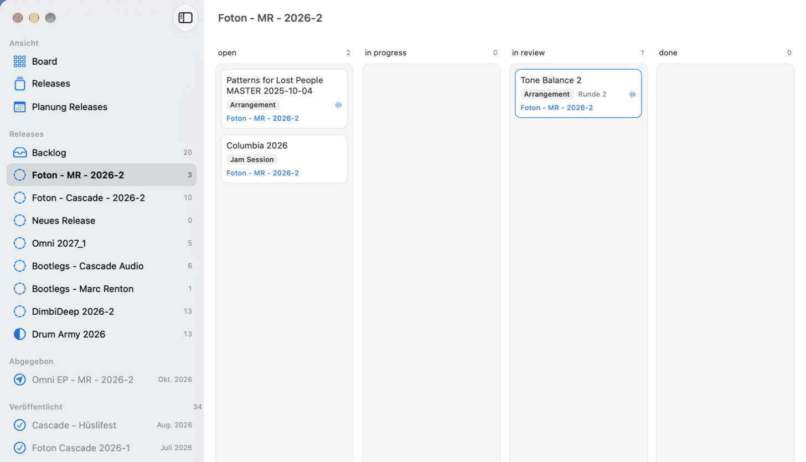Open the Columbia 2026 card

pyautogui.click(x=284, y=159)
